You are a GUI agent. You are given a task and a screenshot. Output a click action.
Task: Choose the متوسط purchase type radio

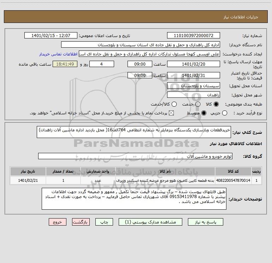tap(204, 113)
